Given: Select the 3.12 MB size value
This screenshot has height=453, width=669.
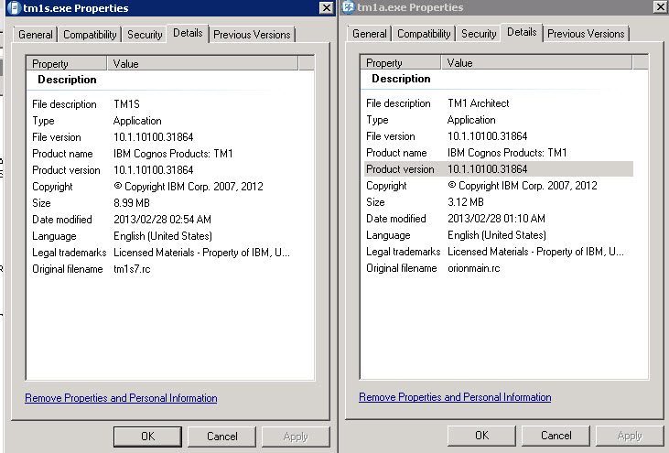Looking at the screenshot, I should pyautogui.click(x=466, y=202).
